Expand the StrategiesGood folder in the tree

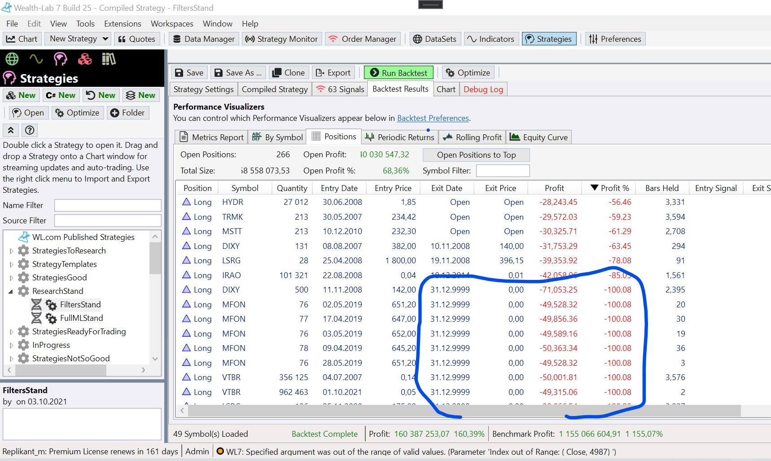(11, 278)
